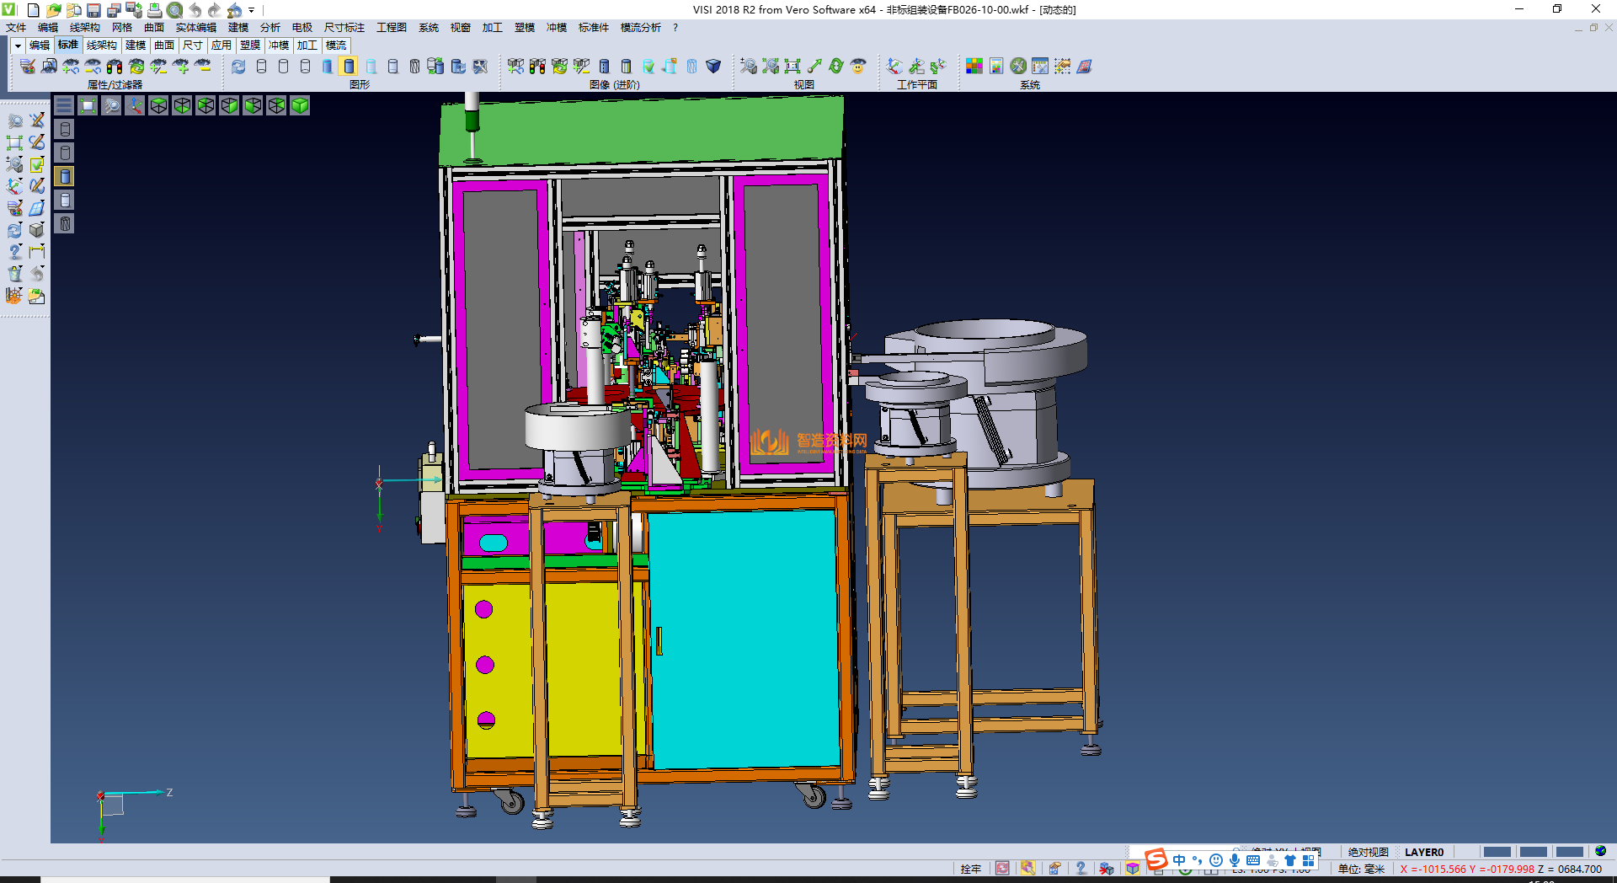Image resolution: width=1617 pixels, height=883 pixels.
Task: Click the 单位: 毫米 units button
Action: pos(1361,869)
